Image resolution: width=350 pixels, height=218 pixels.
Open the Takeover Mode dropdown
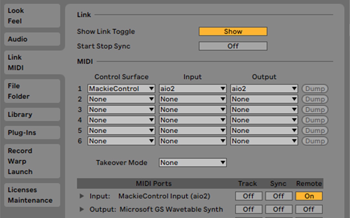click(193, 162)
